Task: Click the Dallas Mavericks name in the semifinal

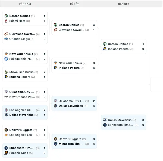Action: [x=120, y=120]
